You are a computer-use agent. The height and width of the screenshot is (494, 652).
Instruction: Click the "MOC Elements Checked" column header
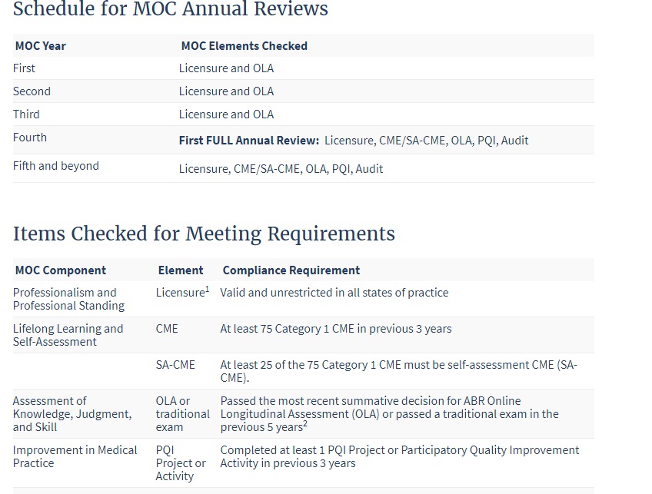244,46
